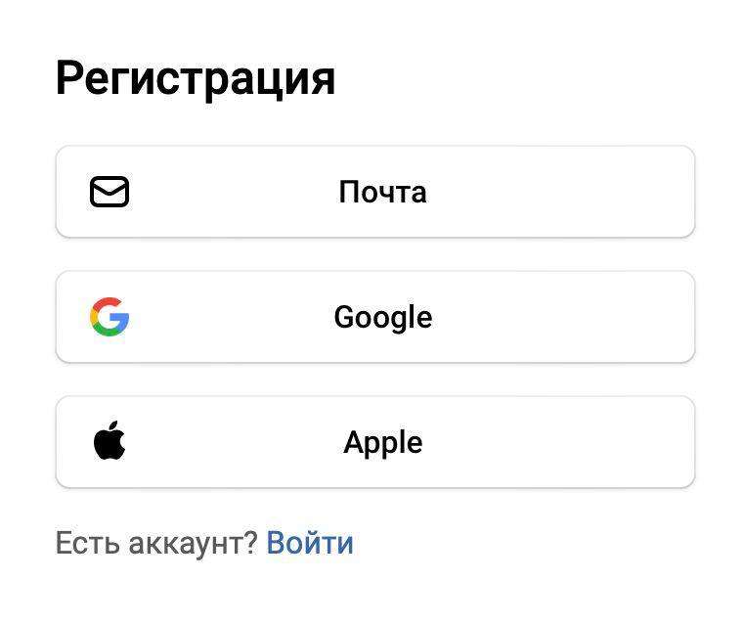
Task: Sign up with Apple ID
Action: [x=374, y=442]
